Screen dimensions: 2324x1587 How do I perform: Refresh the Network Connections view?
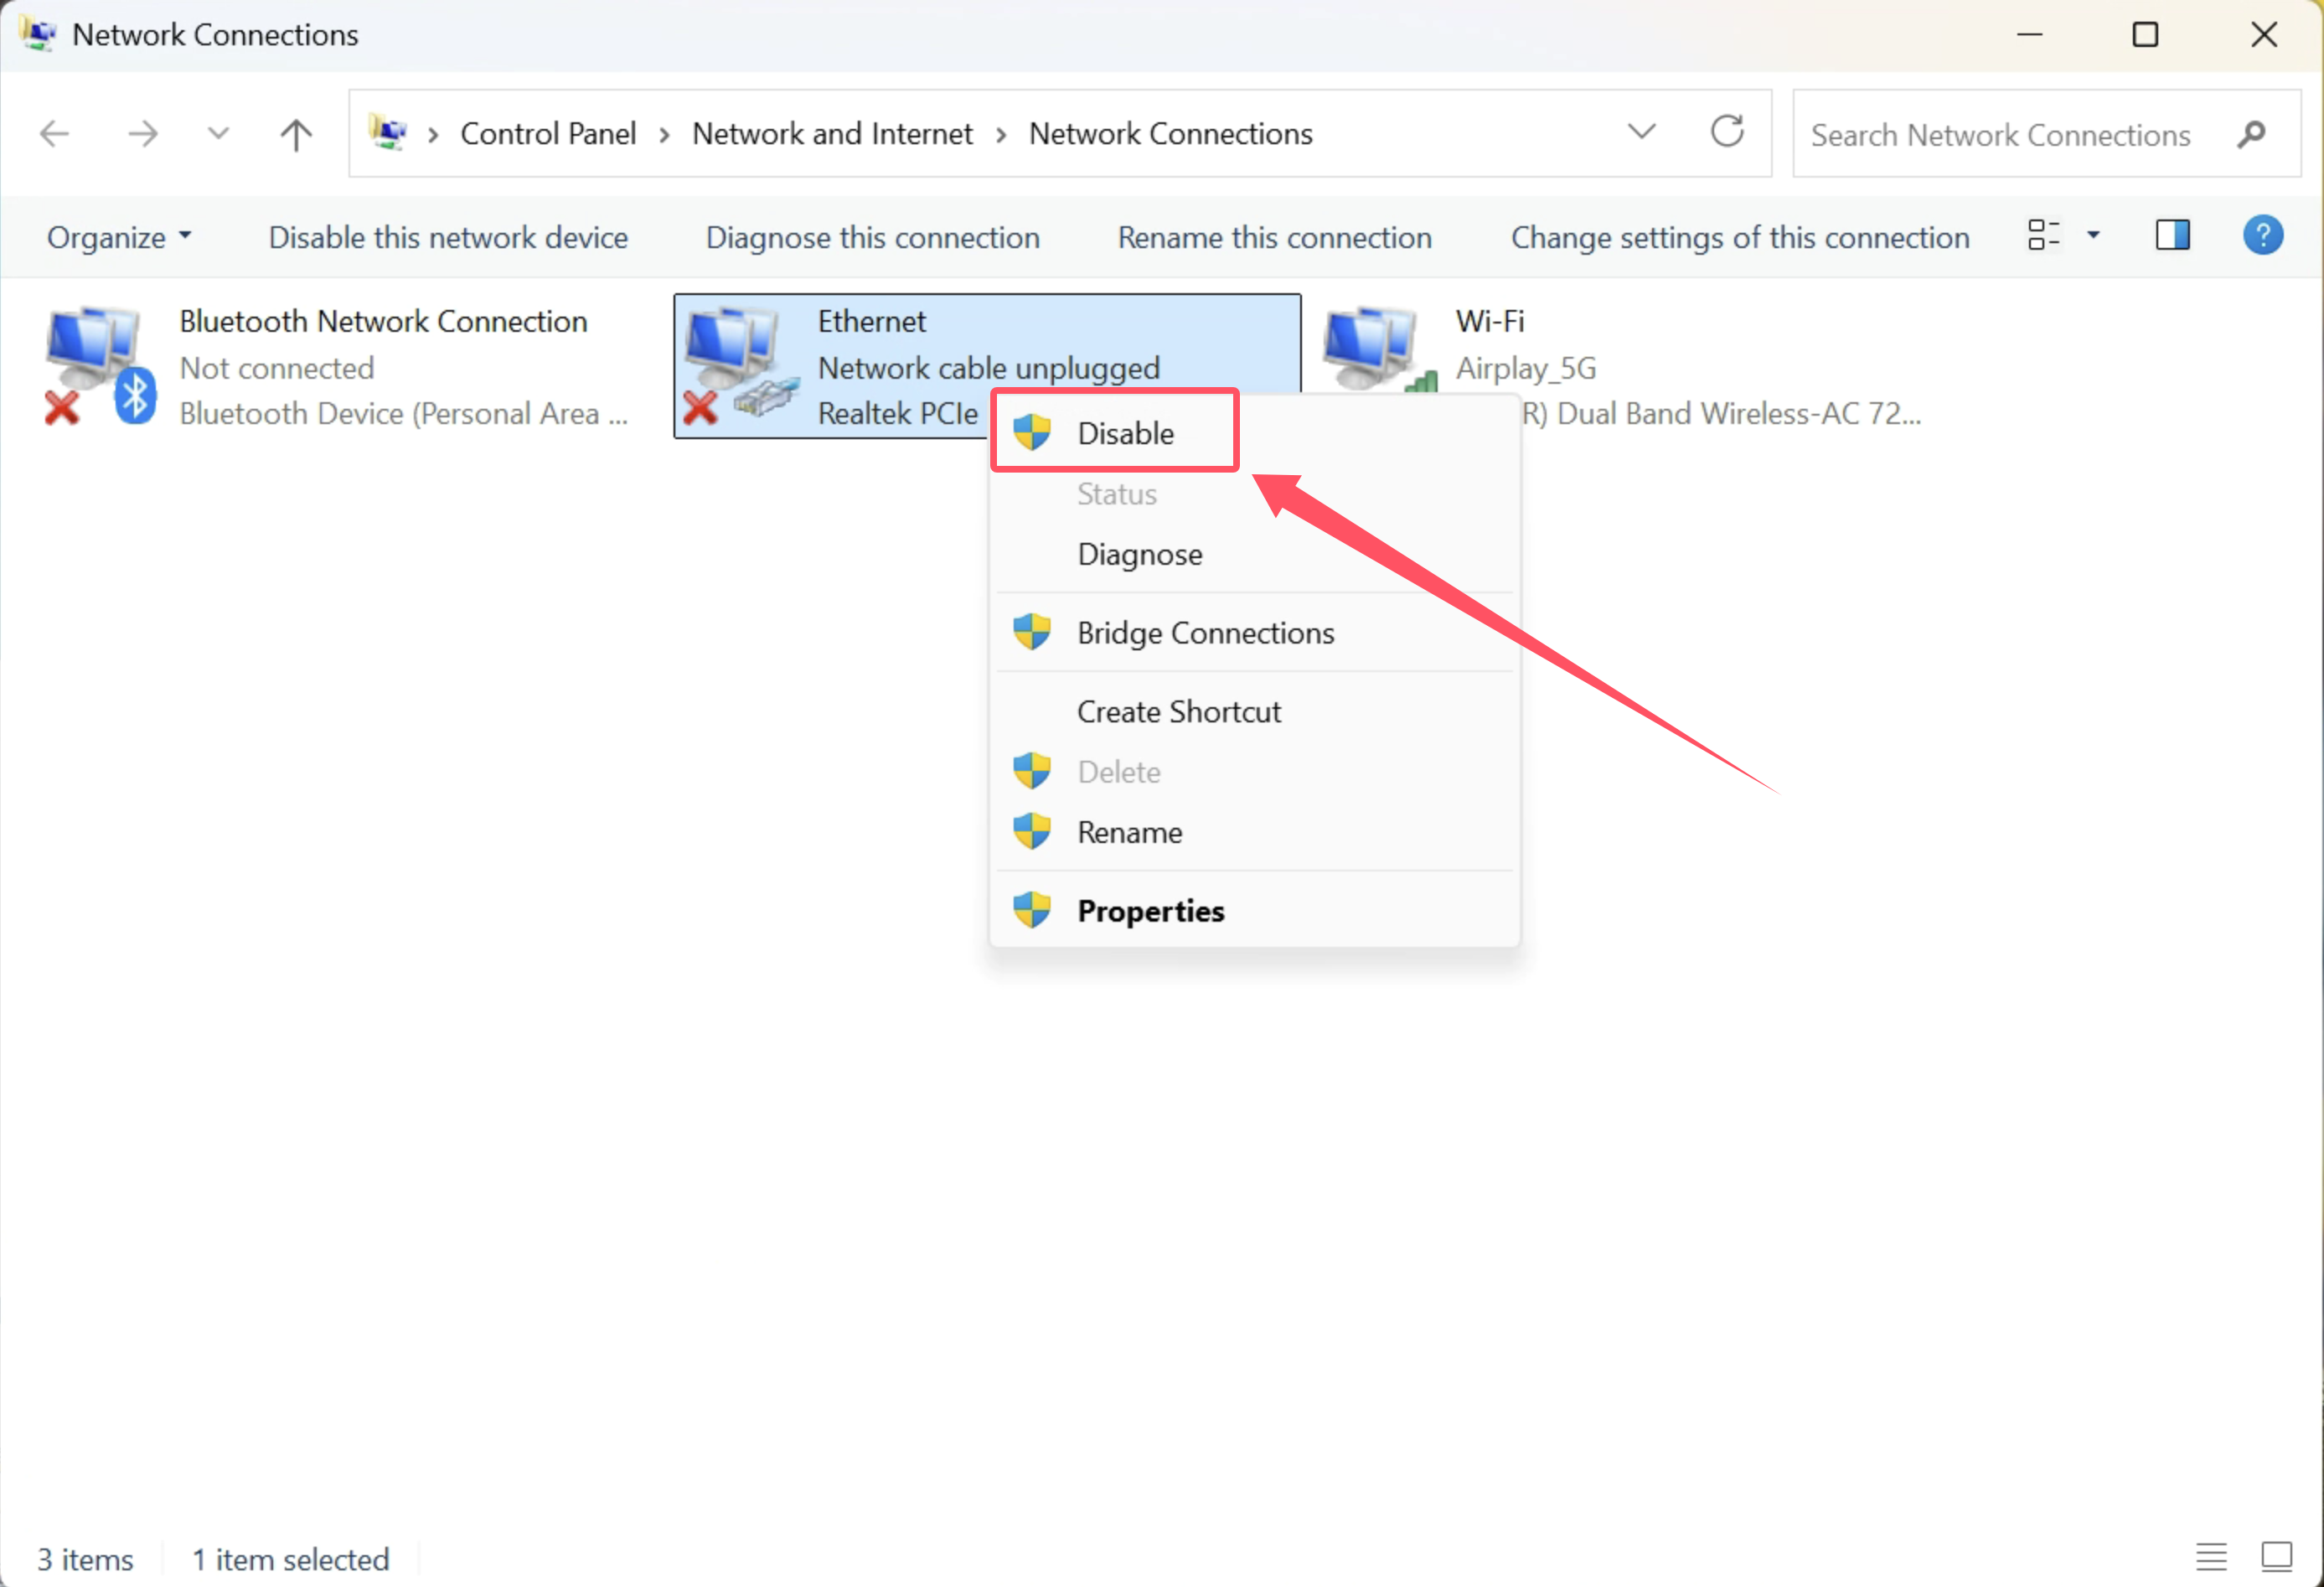point(1727,131)
